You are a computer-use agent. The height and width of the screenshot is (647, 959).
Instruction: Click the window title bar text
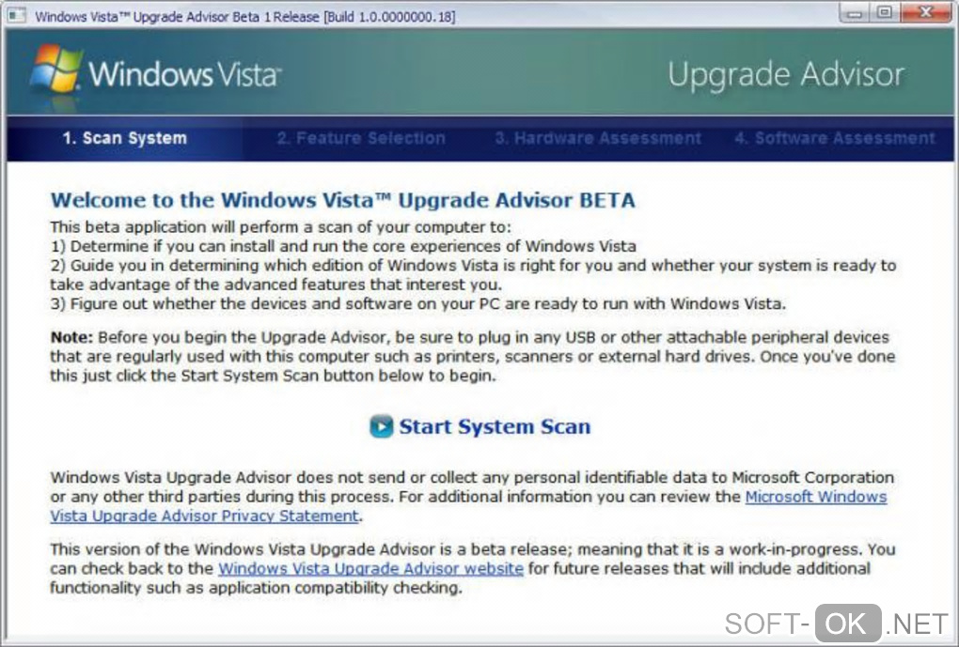[244, 17]
